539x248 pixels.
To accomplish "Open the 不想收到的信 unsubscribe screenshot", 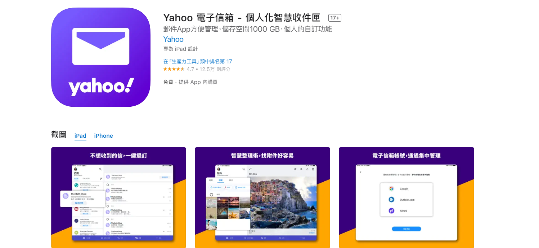I will (118, 198).
